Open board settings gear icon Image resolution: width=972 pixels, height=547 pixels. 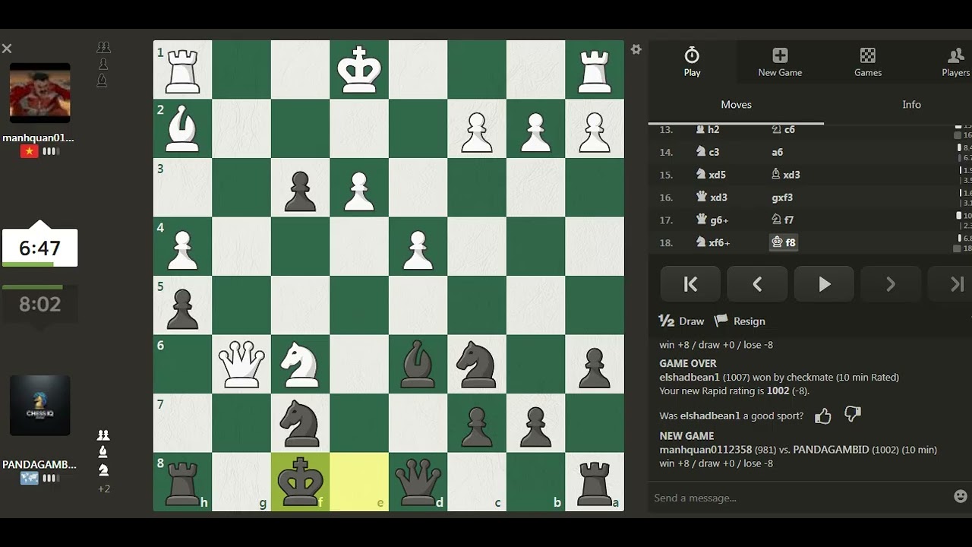(636, 49)
